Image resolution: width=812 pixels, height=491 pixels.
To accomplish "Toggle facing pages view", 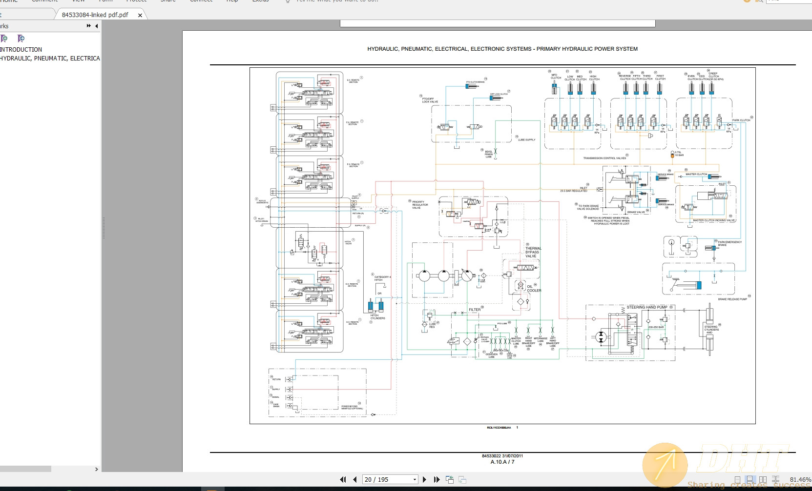I will point(763,480).
